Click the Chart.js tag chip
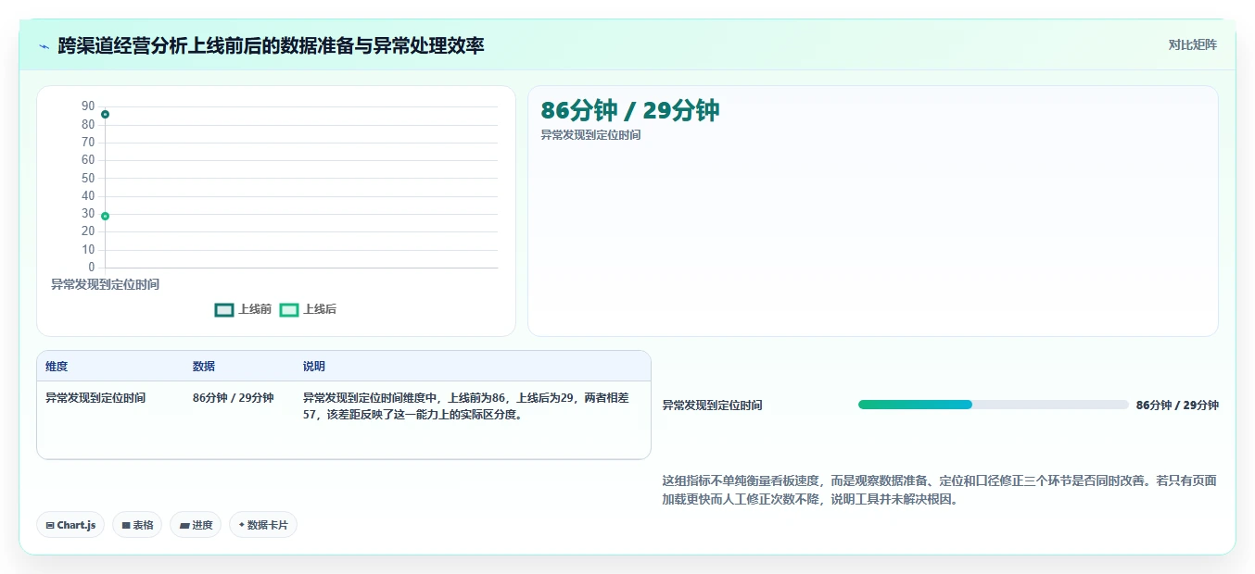 pos(70,525)
